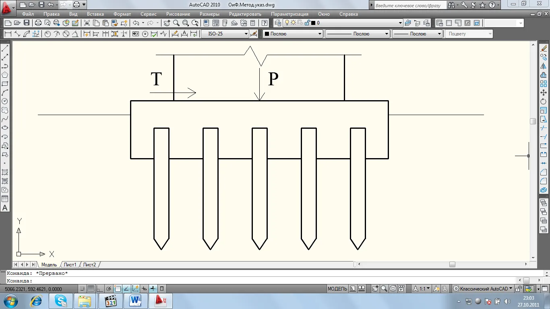Screen dimensions: 550x309
Task: Toggle Grid Display in status bar
Action: (x=91, y=288)
